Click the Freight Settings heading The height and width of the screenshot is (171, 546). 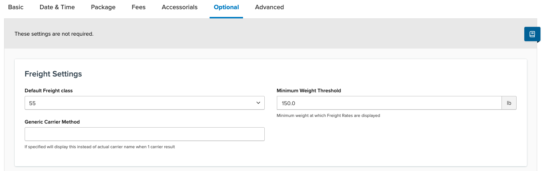53,74
